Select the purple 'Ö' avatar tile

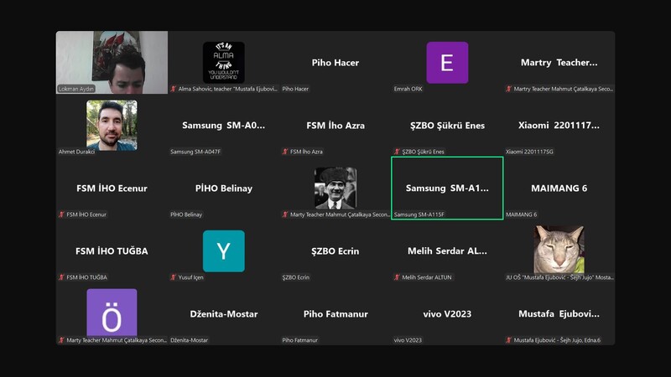pos(112,312)
